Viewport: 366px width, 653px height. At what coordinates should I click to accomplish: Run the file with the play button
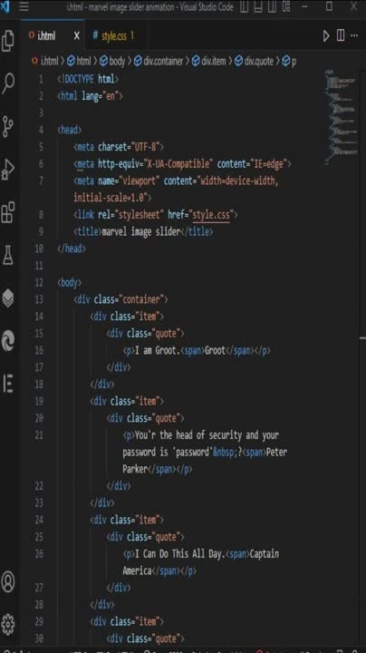[326, 35]
